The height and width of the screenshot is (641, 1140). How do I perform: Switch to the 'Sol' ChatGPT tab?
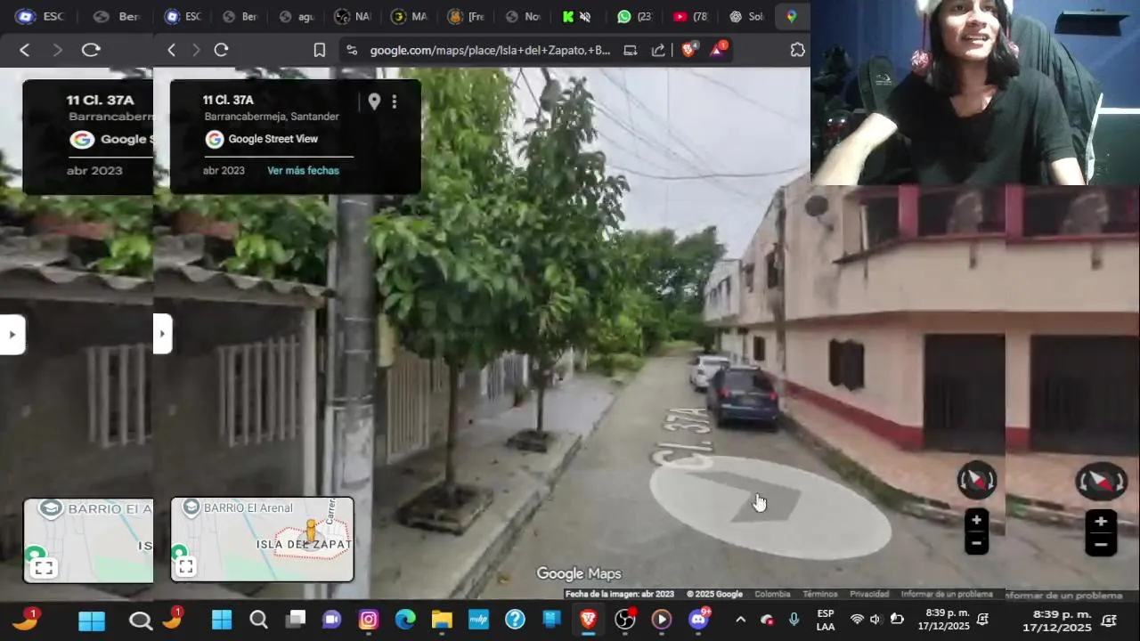click(745, 17)
